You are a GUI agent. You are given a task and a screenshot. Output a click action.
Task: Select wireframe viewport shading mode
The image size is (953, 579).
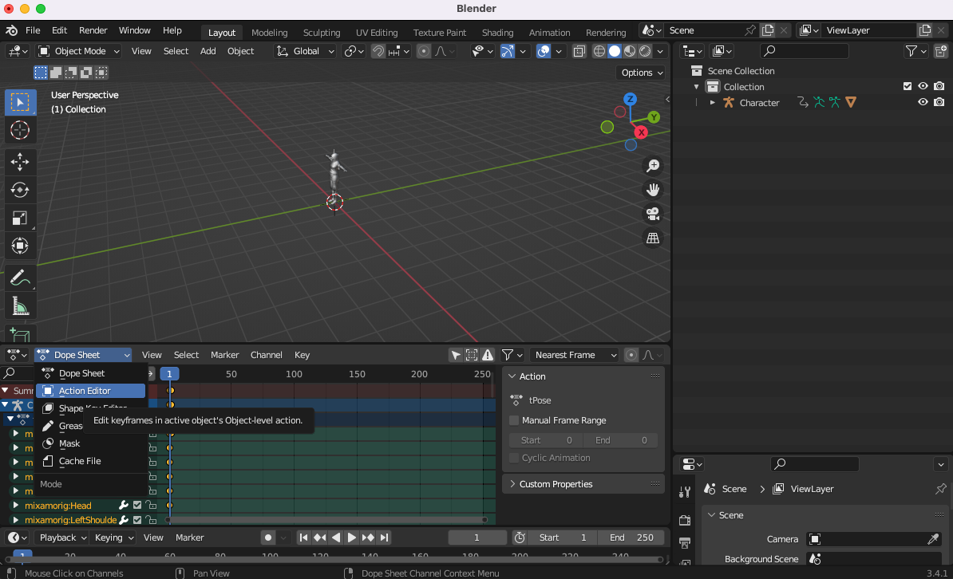(x=599, y=51)
